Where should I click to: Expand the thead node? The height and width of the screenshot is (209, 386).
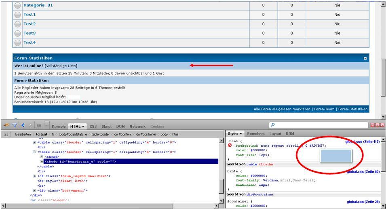pos(42,157)
